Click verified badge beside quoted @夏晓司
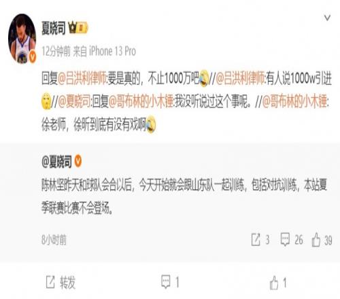 pyautogui.click(x=78, y=161)
